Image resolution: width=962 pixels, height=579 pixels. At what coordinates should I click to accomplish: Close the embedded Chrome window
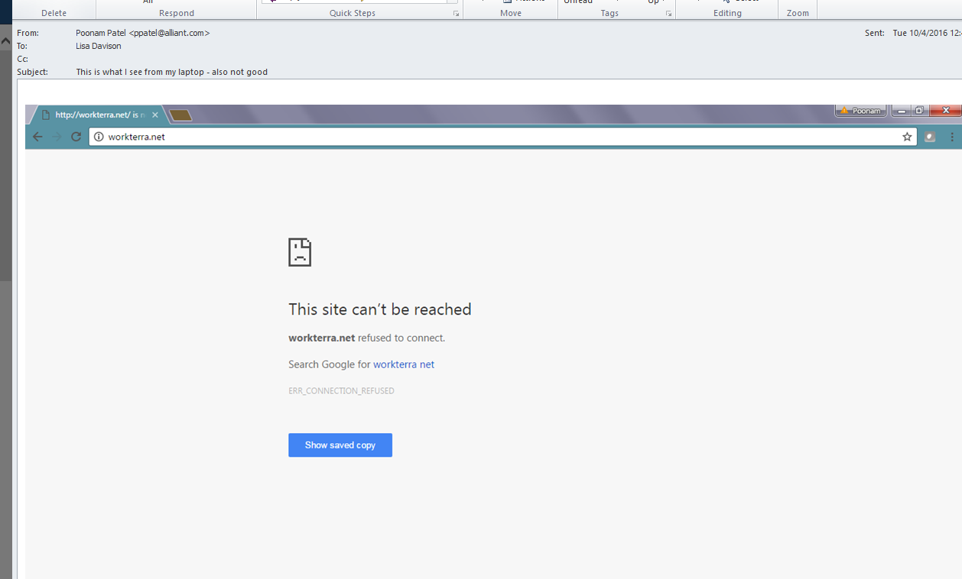point(946,111)
